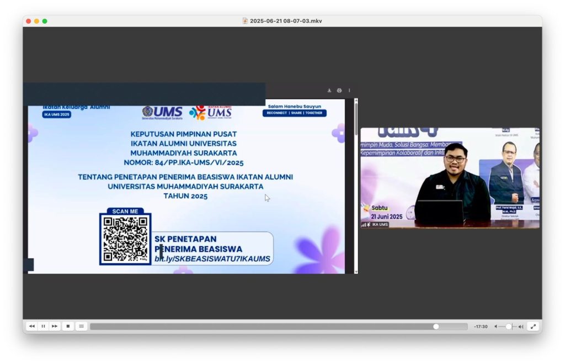
Task: Close the video player window
Action: tap(29, 22)
